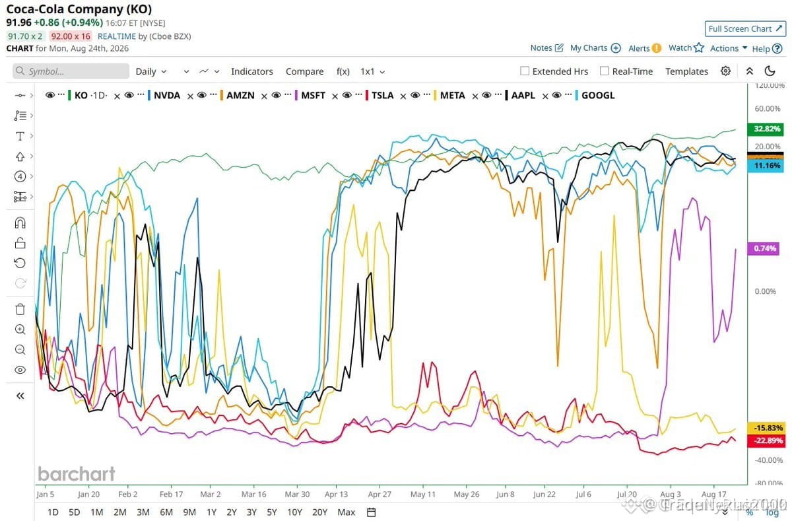
Task: Select the 5Y time range
Action: 271,512
